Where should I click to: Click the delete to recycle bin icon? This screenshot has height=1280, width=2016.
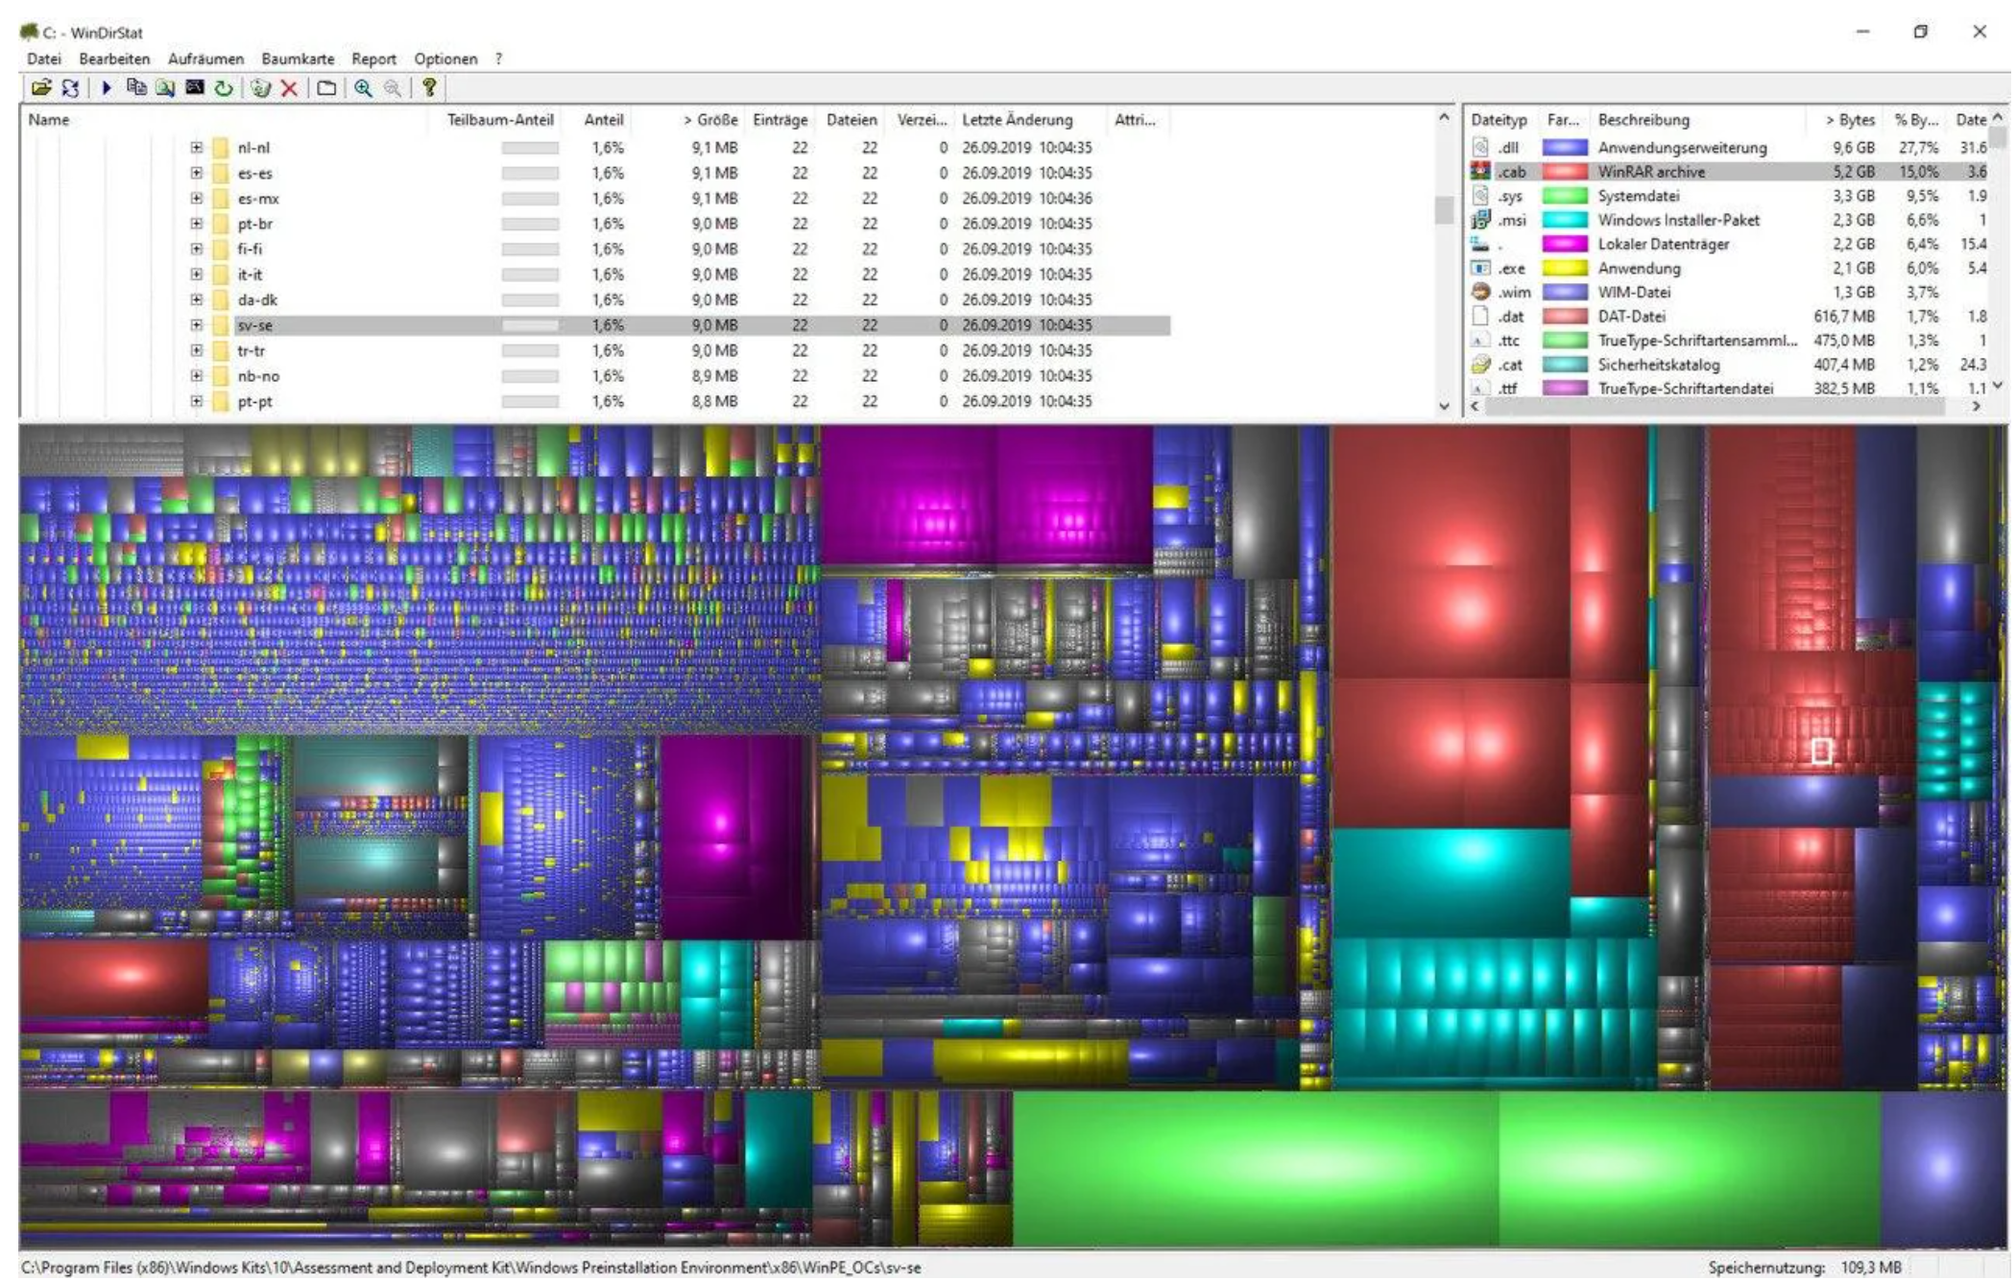(260, 88)
